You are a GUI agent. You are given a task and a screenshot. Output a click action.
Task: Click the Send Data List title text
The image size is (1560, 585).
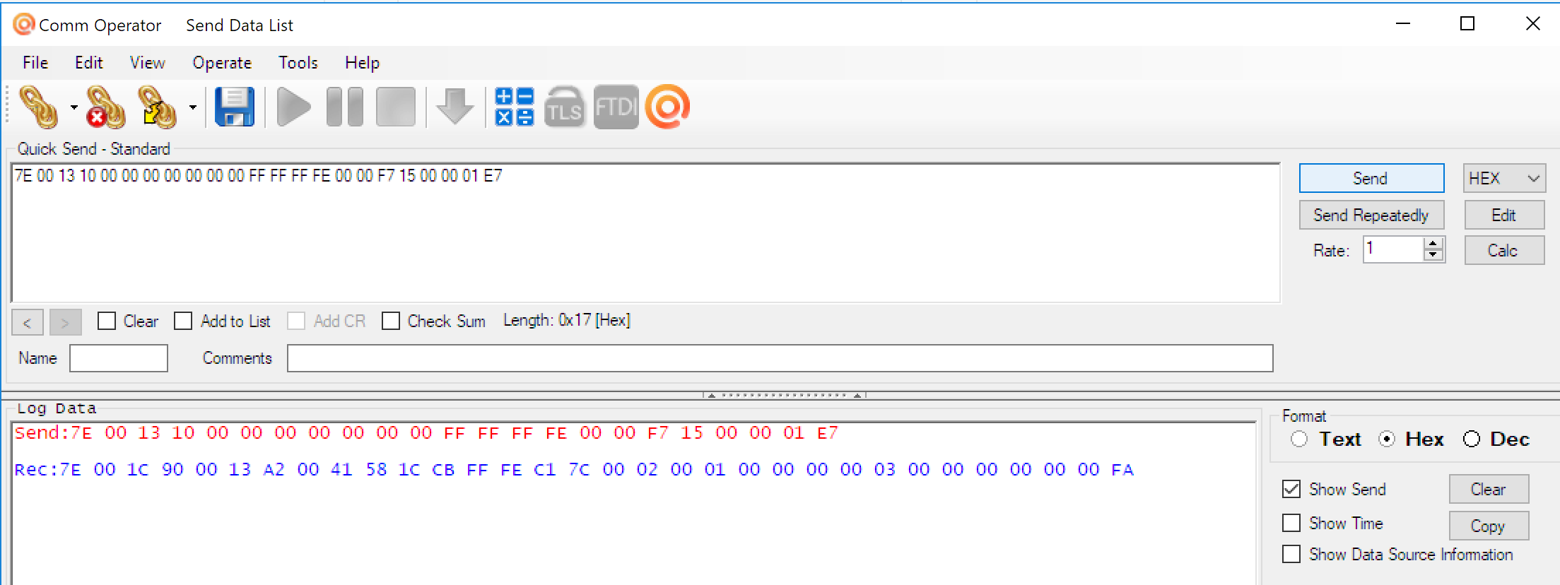[x=239, y=25]
